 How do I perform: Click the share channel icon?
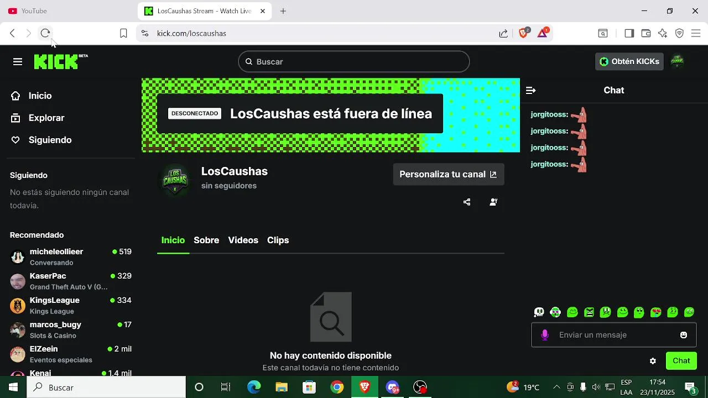[x=467, y=202]
